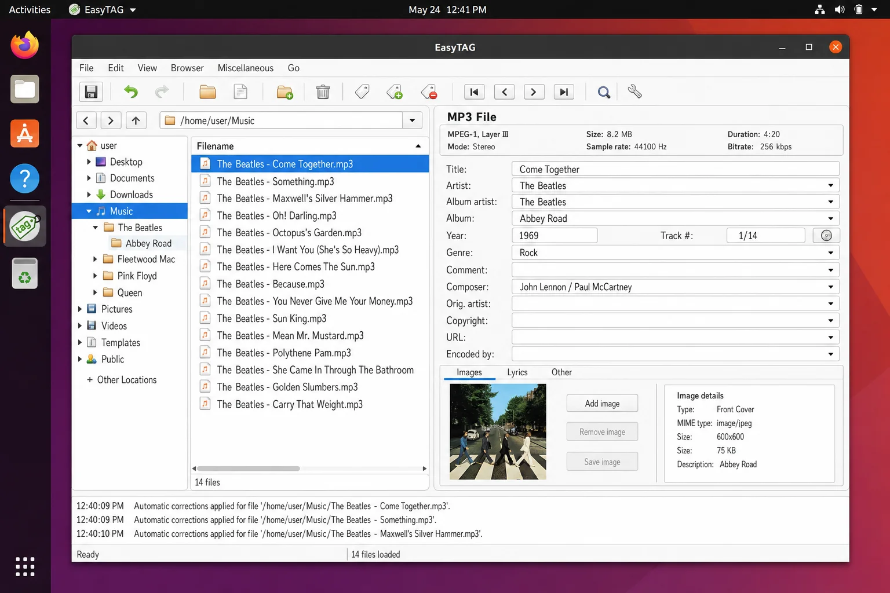Navigate forward in the directory browser

111,120
